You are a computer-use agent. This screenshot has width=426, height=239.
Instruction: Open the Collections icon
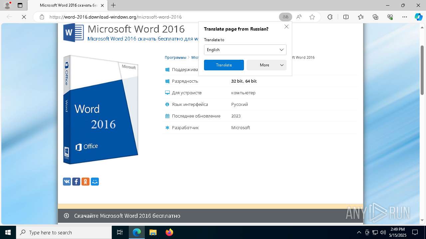[x=375, y=17]
